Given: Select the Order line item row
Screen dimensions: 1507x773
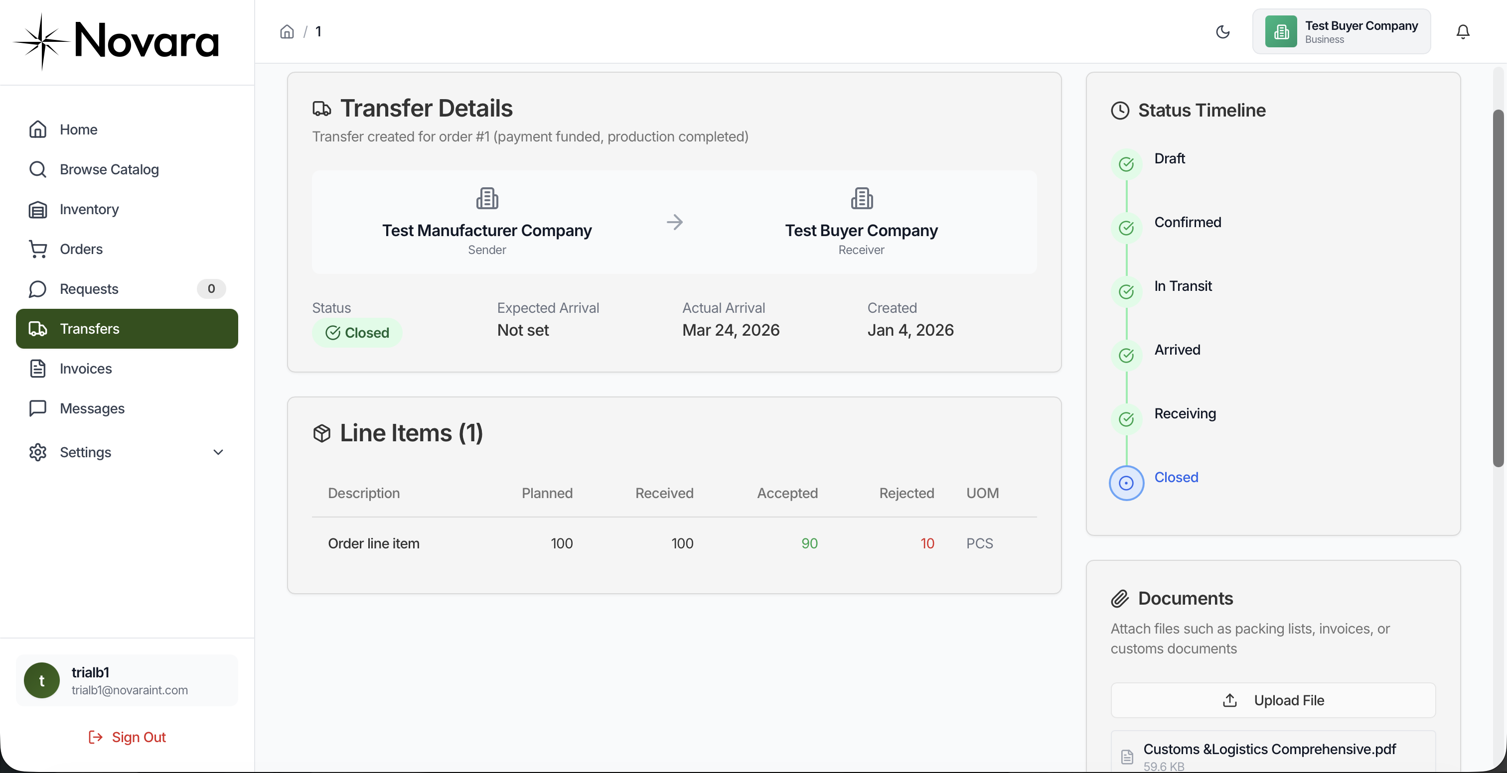Looking at the screenshot, I should (x=674, y=543).
